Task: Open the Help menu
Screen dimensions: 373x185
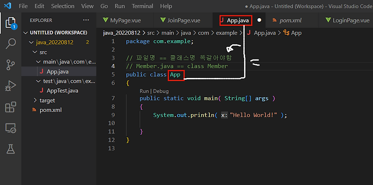Action: coord(166,6)
